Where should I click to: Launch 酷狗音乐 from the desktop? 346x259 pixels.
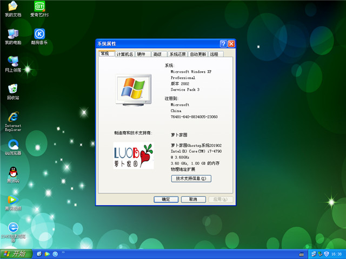coord(39,35)
